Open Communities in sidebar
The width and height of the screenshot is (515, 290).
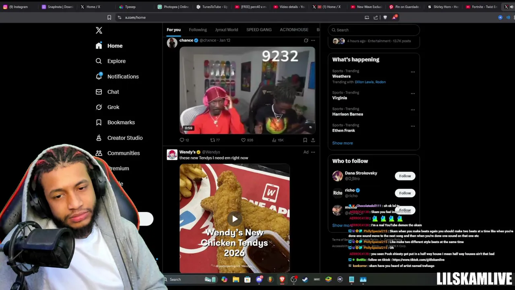117,153
